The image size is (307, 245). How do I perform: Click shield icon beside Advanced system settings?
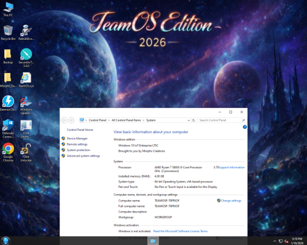[x=63, y=156]
